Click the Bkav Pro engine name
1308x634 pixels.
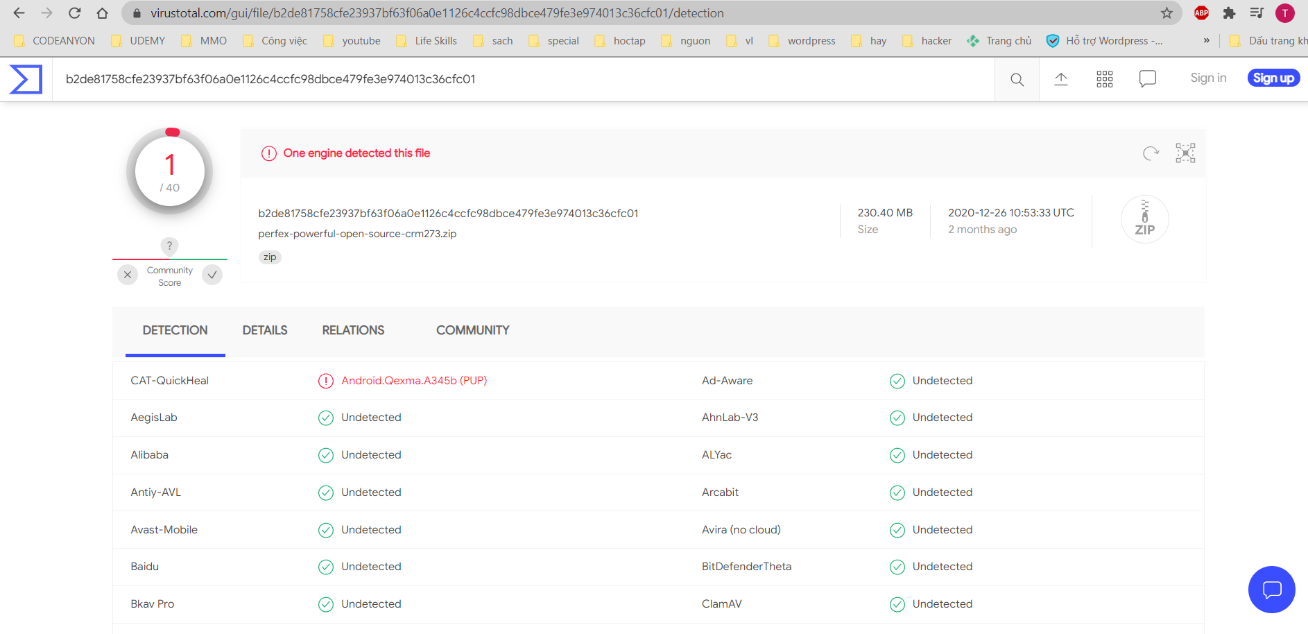(153, 604)
